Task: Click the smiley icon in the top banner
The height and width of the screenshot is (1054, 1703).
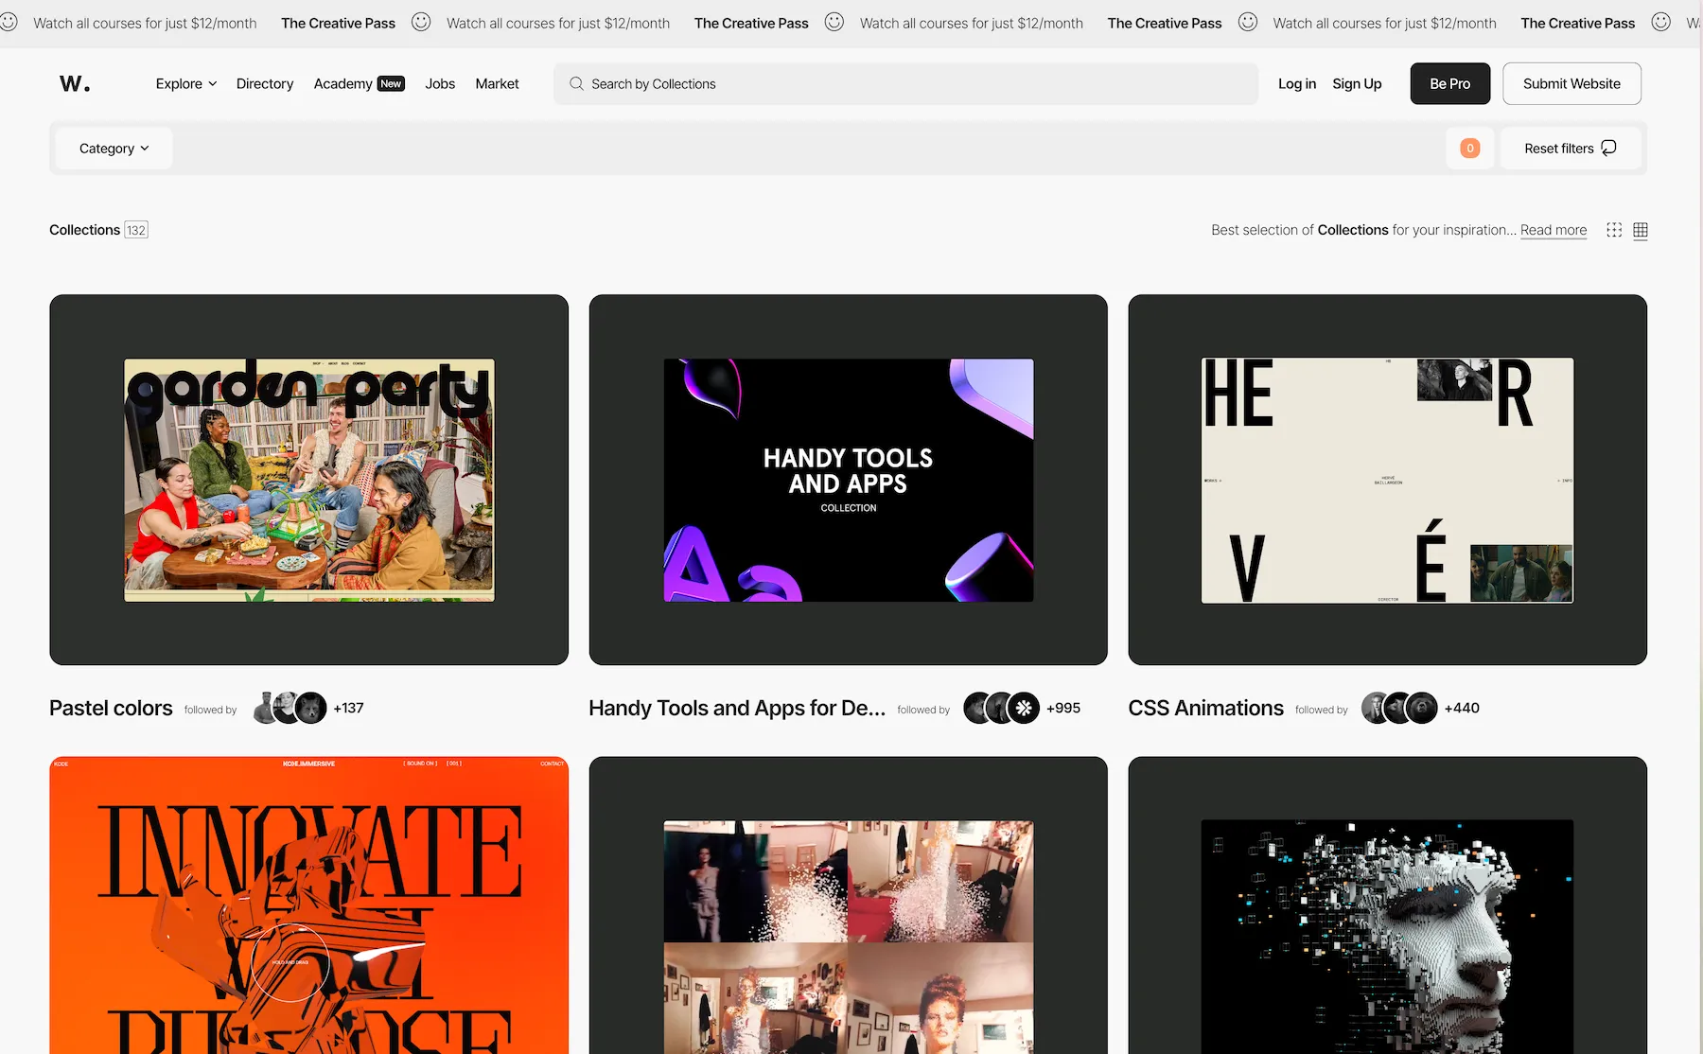Action: click(421, 22)
